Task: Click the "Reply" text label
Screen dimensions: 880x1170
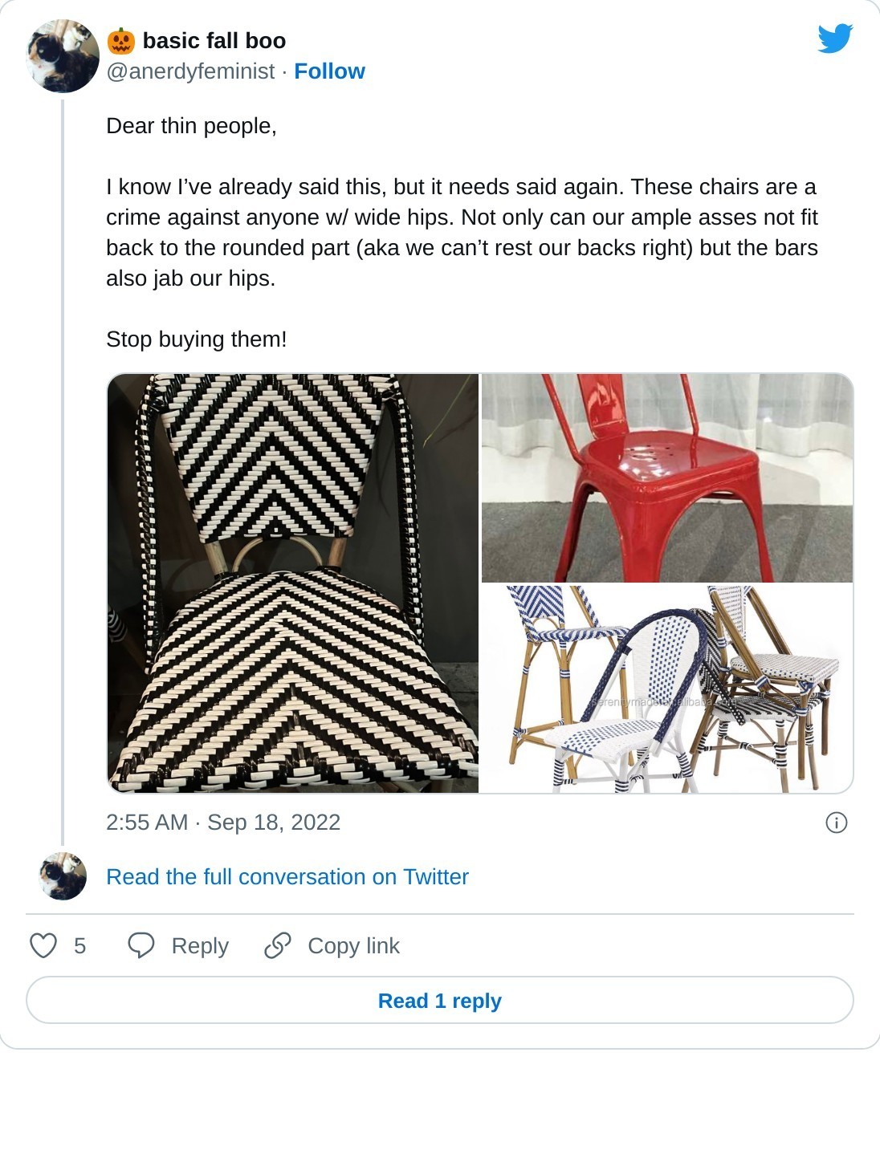Action: (x=200, y=946)
